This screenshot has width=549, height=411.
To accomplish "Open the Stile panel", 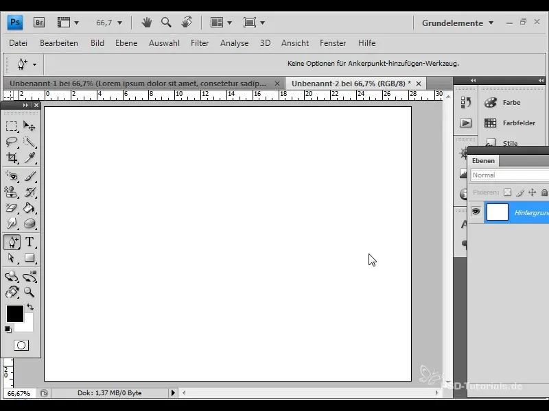I will click(510, 142).
